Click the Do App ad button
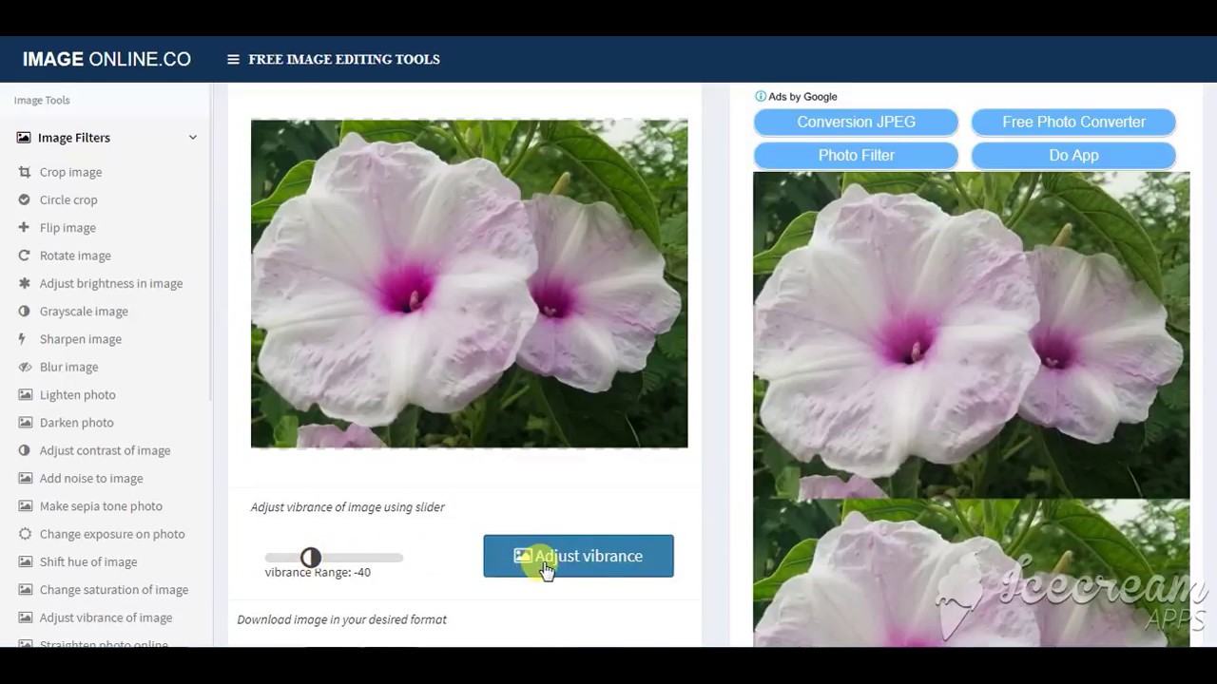 (1073, 155)
